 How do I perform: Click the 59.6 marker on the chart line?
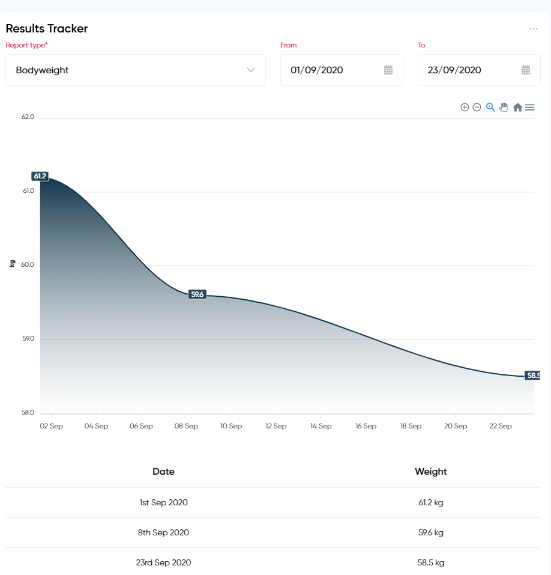[197, 294]
